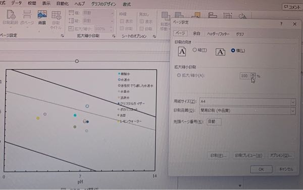Toggle 枠線 印刷 (gridlines print) checkbox
Viewport: 303px width, 190px height.
pyautogui.click(x=122, y=29)
